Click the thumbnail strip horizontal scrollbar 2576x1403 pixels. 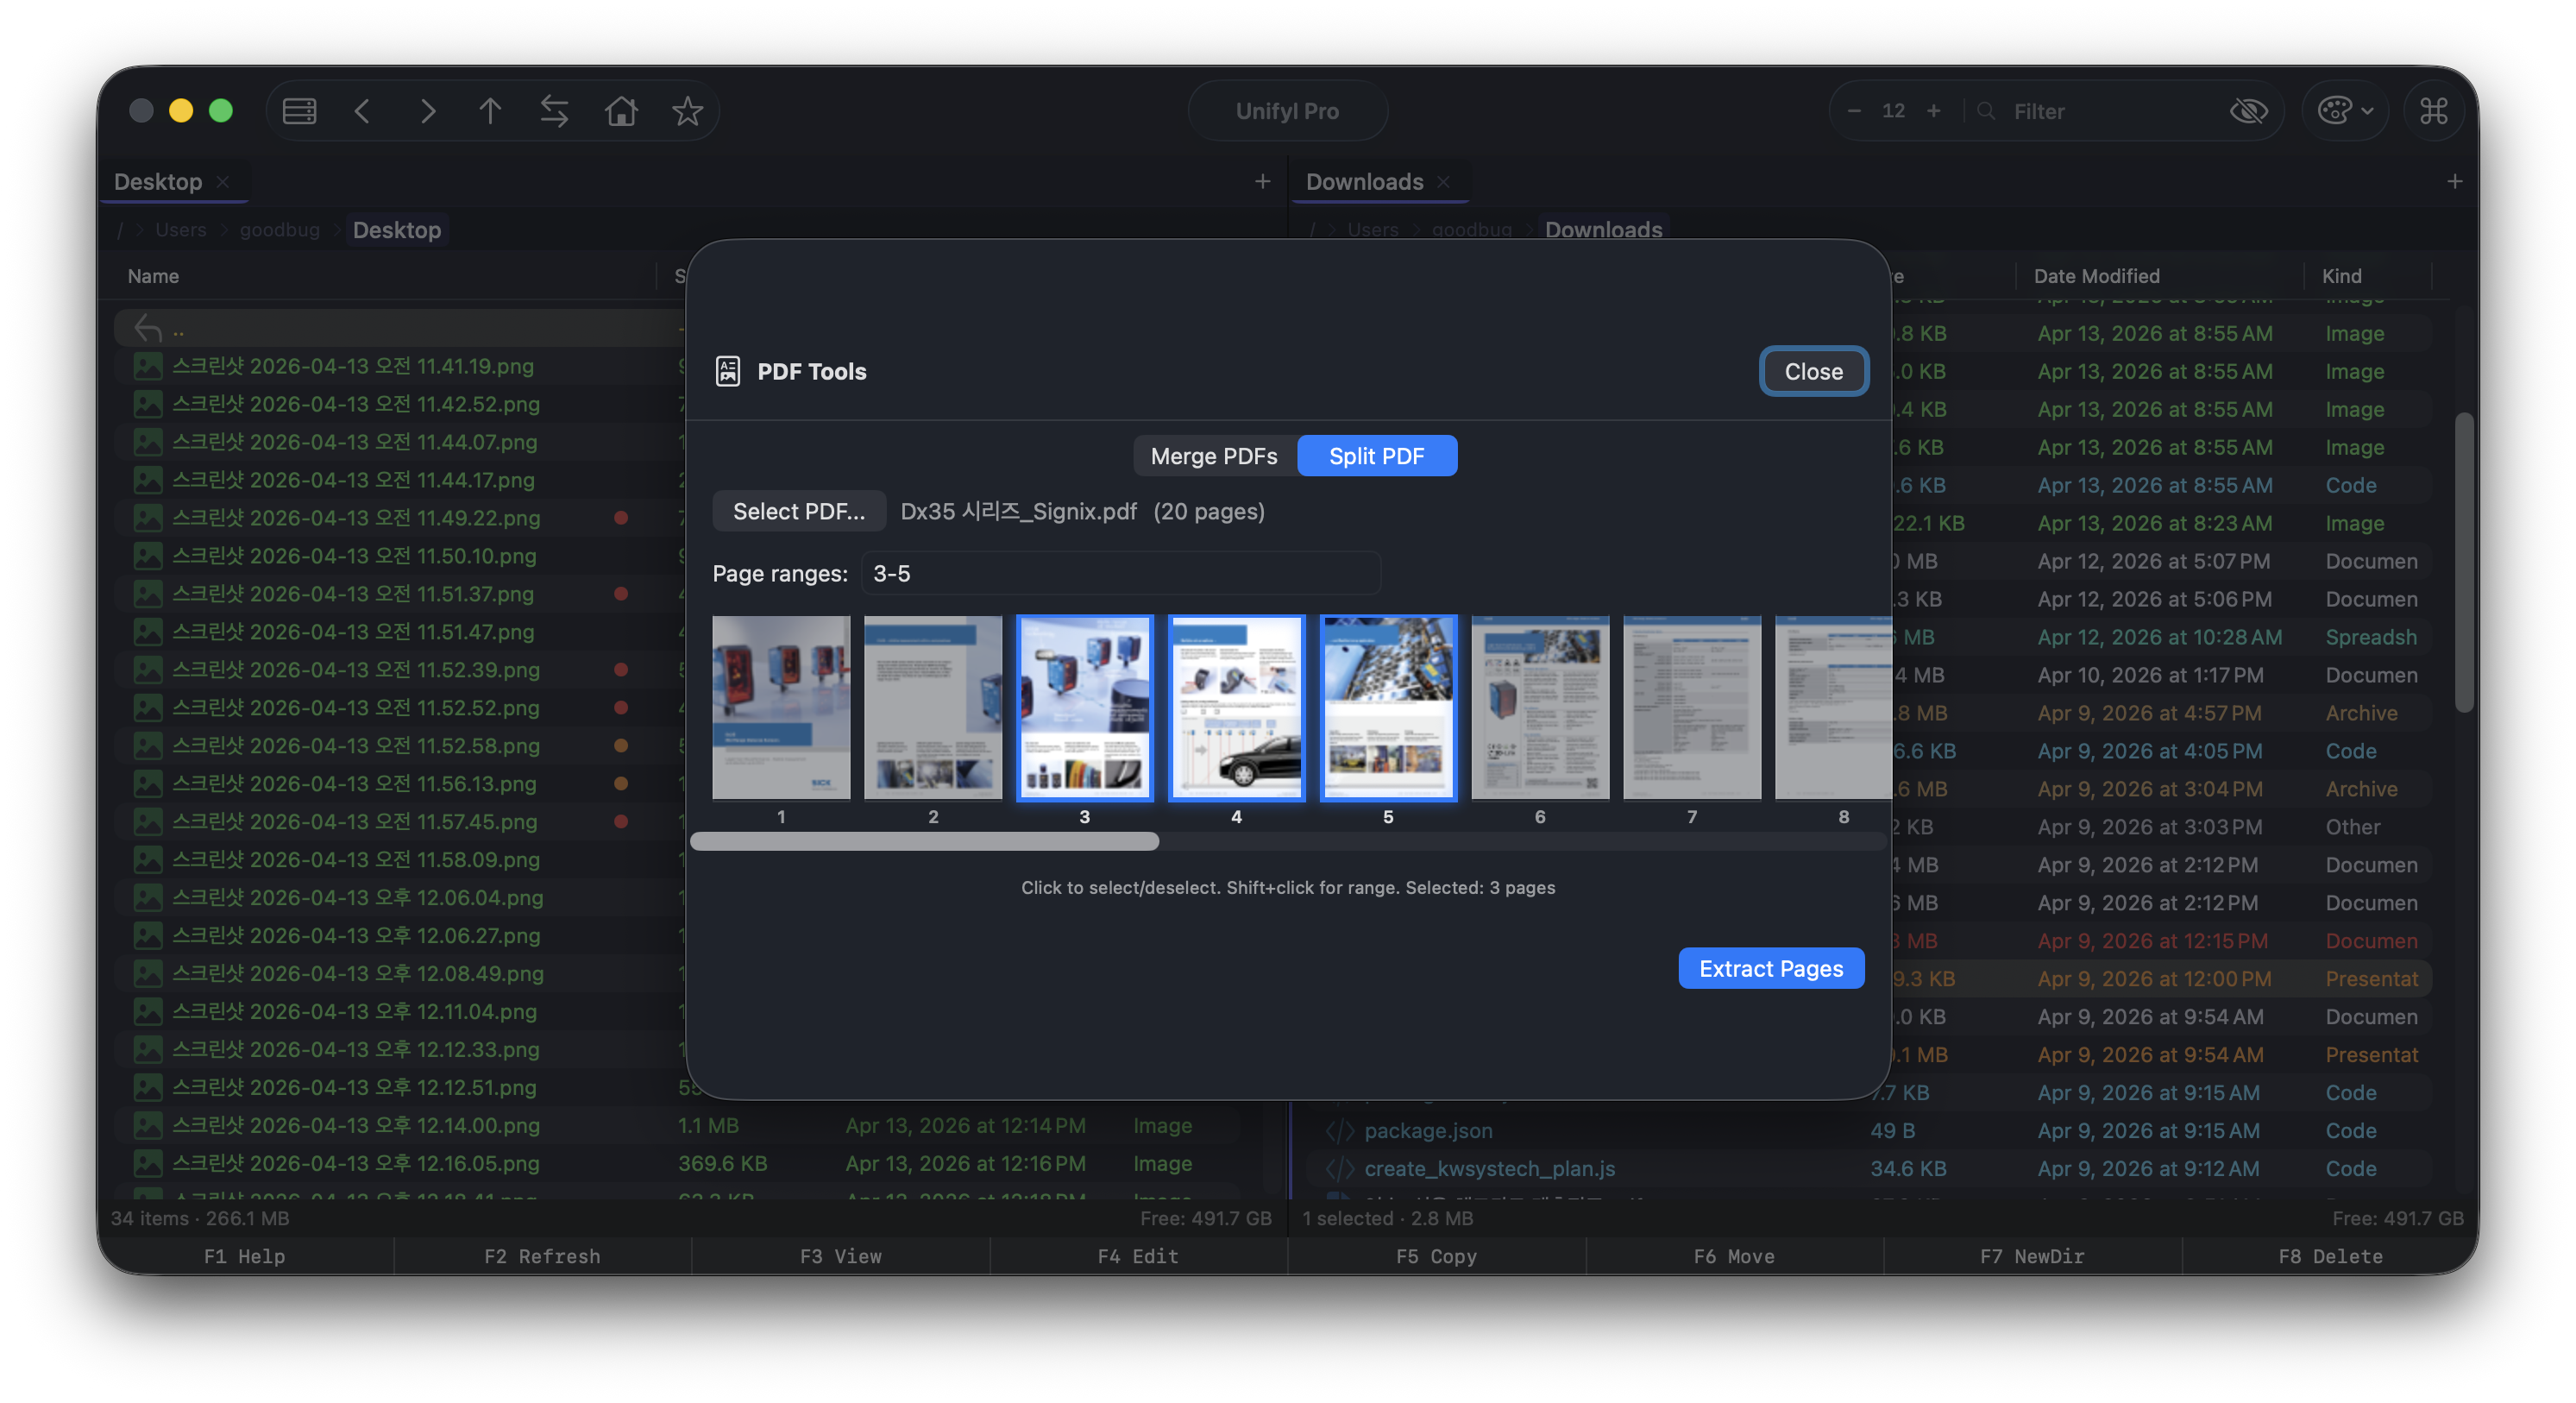point(924,841)
